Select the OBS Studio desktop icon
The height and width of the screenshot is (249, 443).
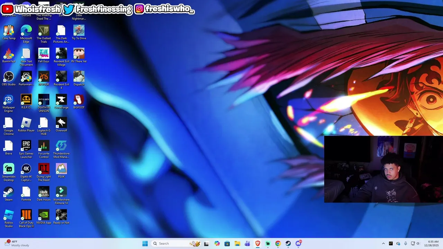click(9, 79)
